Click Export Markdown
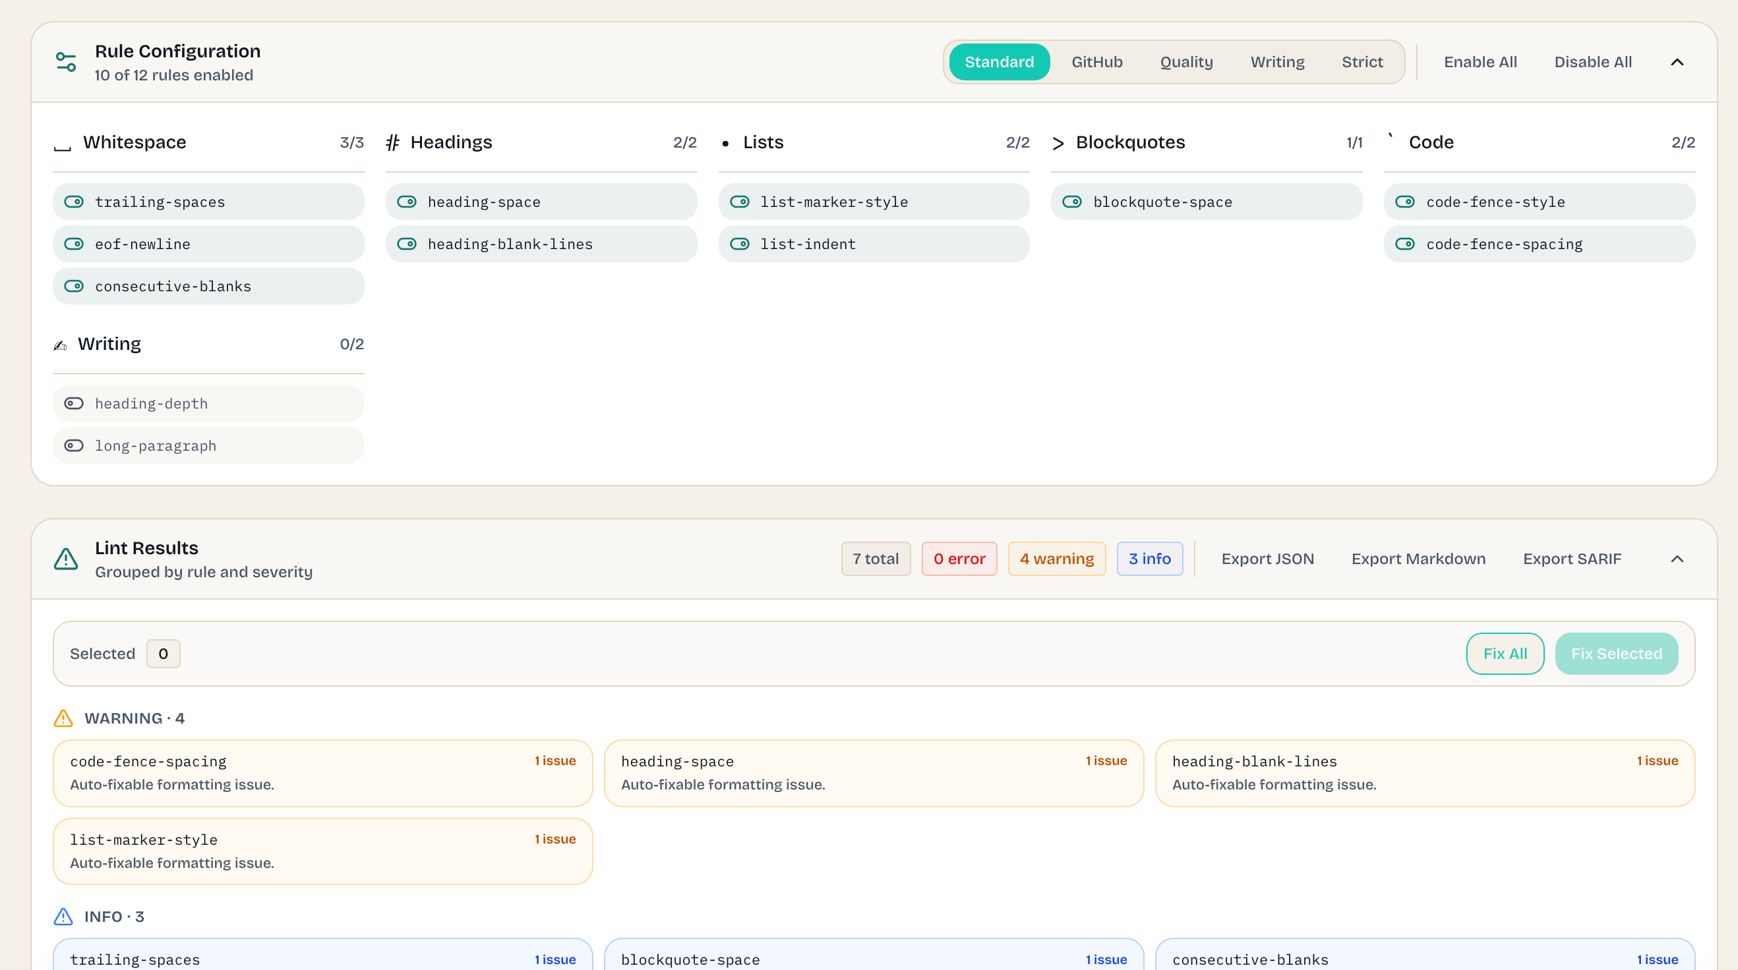 [x=1418, y=559]
